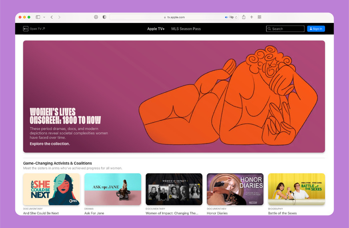Open And She Could Be Next thumbnail
This screenshot has height=228, width=349.
click(x=51, y=189)
